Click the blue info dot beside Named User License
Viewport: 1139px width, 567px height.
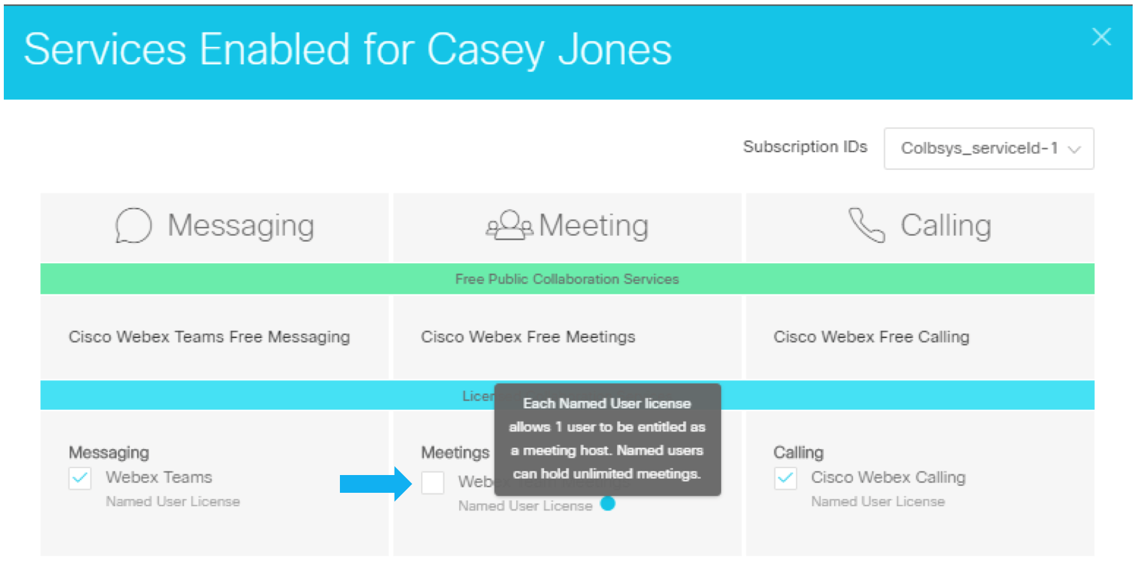click(608, 504)
